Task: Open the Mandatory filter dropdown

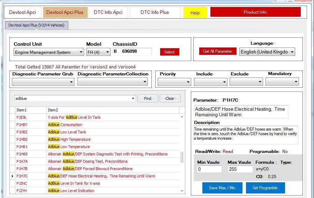Action: point(282,82)
